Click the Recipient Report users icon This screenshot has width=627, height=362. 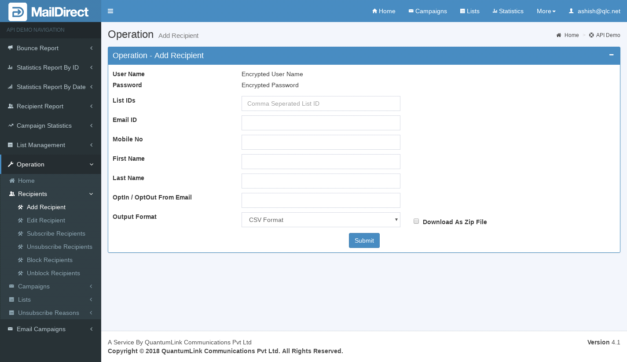[11, 106]
